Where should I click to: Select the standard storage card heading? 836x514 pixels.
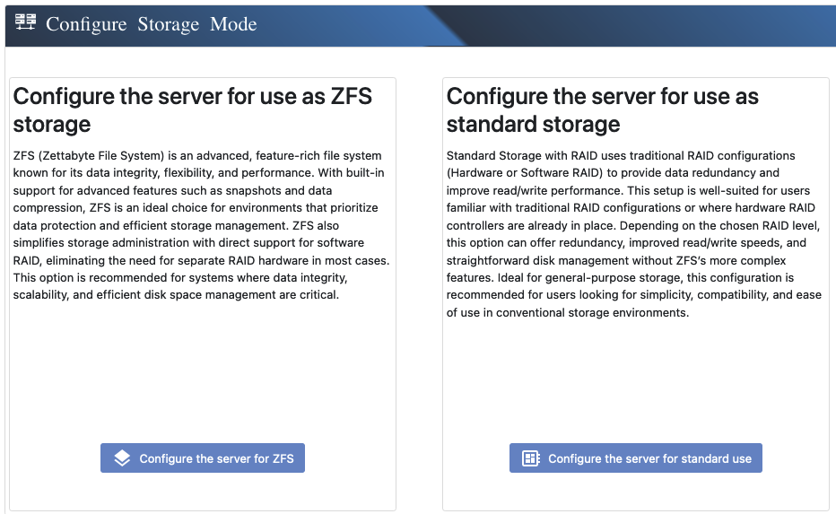tap(602, 109)
